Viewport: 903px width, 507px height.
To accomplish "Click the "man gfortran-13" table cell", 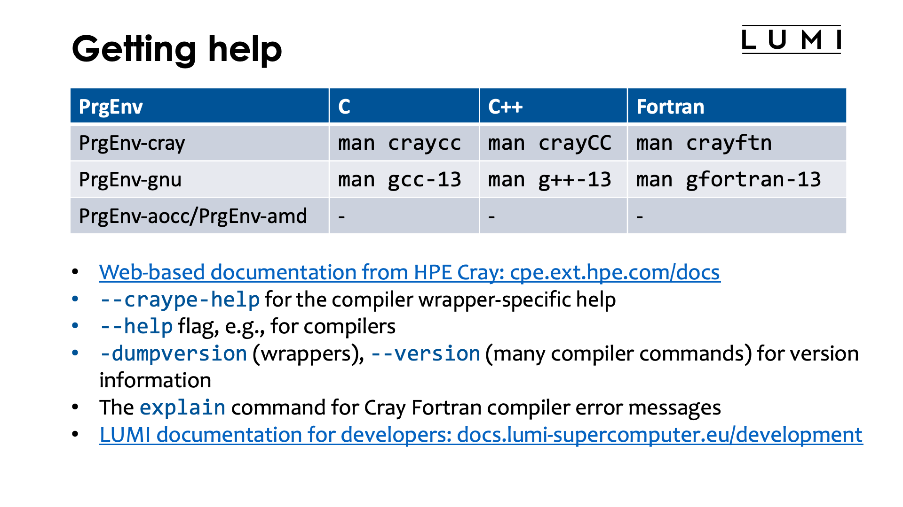I will pos(728,180).
